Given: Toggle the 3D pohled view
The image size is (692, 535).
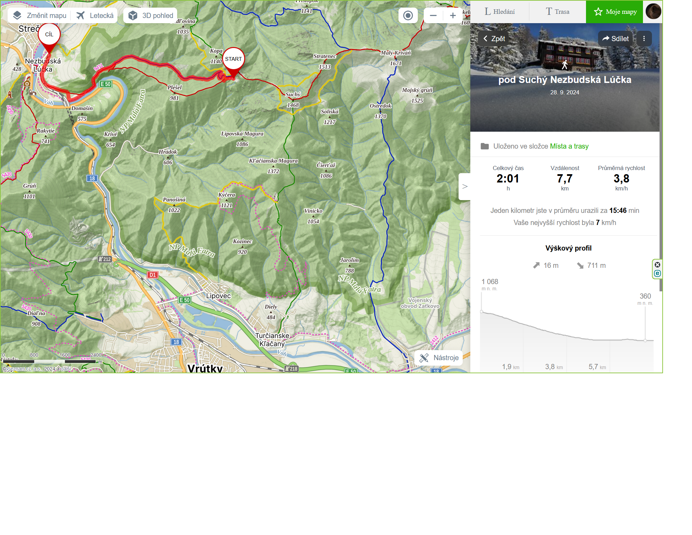Looking at the screenshot, I should (x=151, y=16).
